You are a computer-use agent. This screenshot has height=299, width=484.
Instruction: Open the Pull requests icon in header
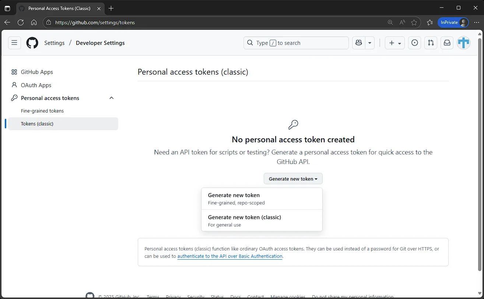click(431, 43)
